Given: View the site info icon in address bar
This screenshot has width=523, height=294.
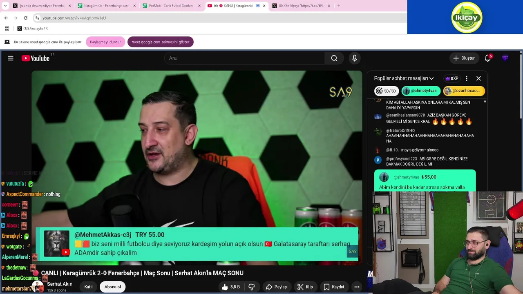Looking at the screenshot, I should point(37,18).
